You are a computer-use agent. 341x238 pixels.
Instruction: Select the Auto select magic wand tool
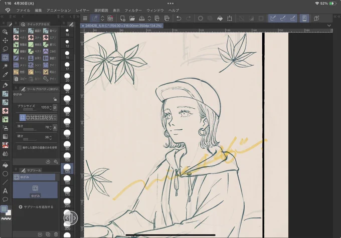click(5, 66)
